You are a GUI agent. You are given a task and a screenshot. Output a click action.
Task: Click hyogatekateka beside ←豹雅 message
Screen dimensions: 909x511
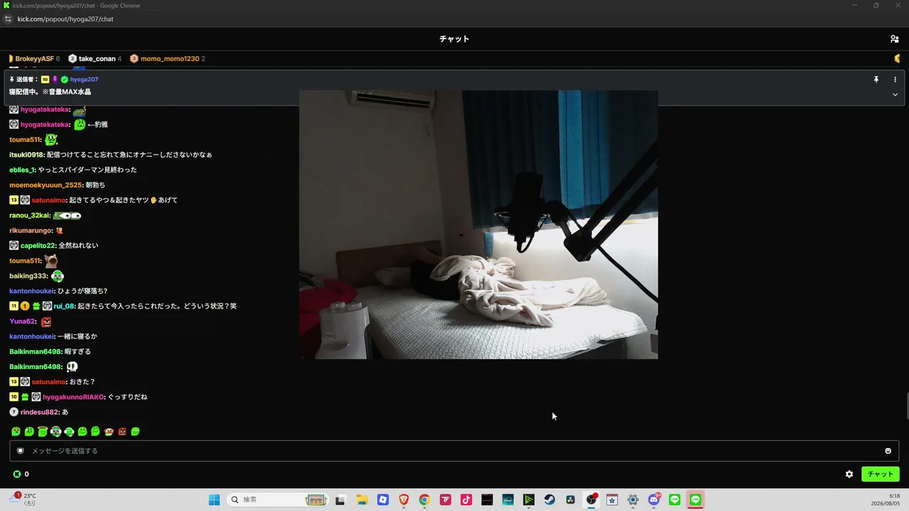coord(45,125)
